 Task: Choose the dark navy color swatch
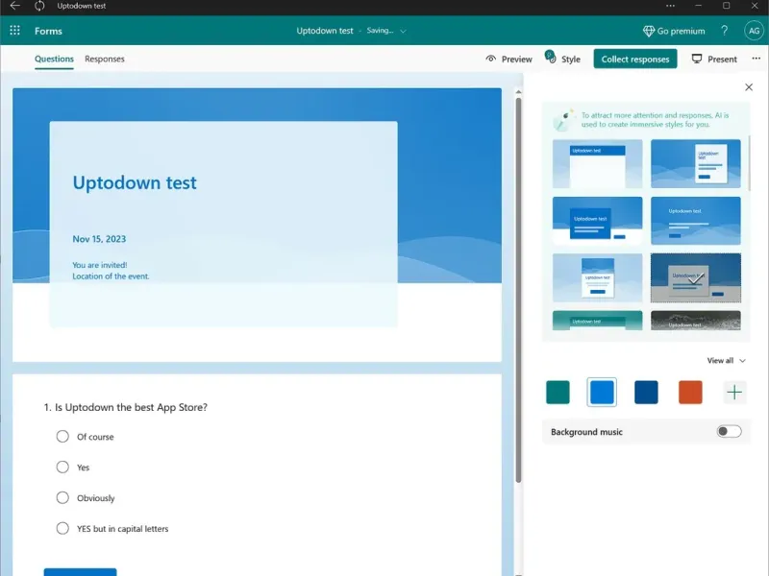[646, 393]
